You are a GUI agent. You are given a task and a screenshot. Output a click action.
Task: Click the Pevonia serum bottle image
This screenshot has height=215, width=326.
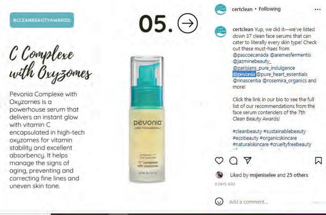point(147,119)
